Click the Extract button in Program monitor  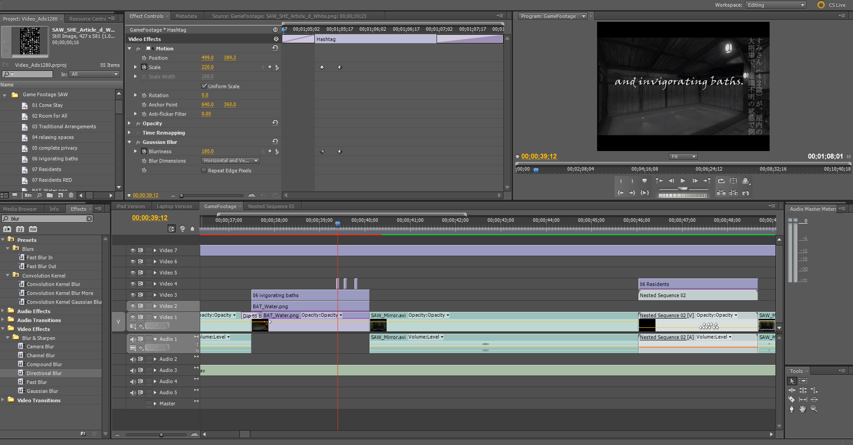733,193
